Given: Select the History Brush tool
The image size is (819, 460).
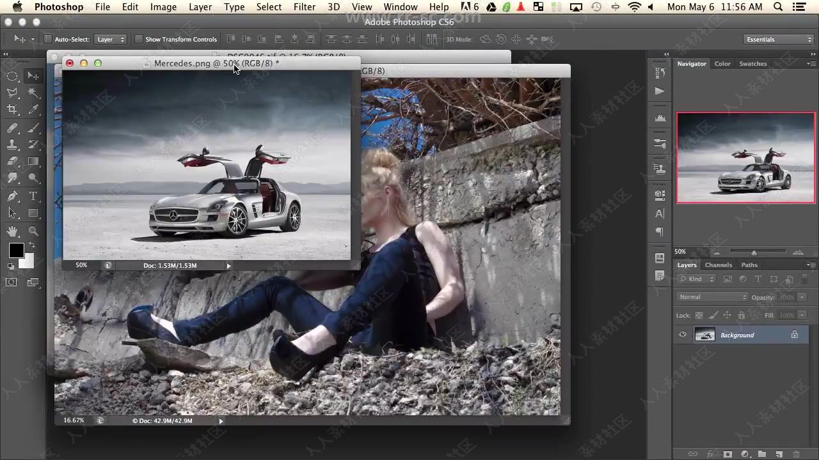Looking at the screenshot, I should tap(33, 144).
